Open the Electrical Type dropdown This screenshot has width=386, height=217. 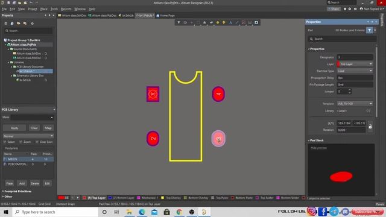[355, 71]
